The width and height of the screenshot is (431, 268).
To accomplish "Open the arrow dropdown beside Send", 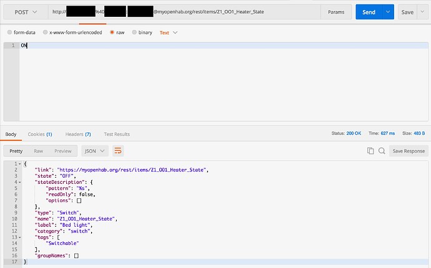I will (389, 12).
